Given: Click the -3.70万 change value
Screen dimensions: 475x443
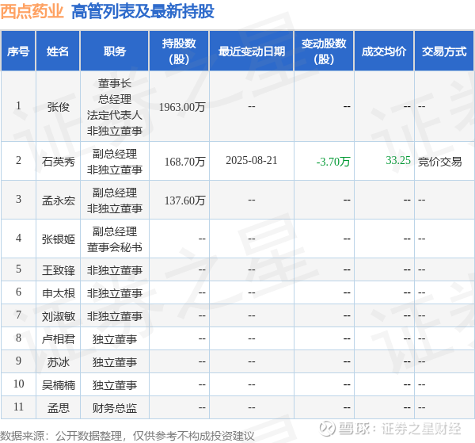Looking at the screenshot, I should (x=333, y=162).
